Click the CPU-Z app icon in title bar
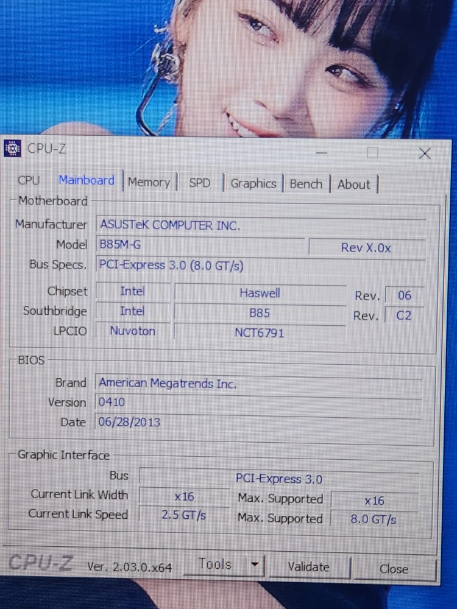Screen dimensions: 457x609 [x=12, y=148]
